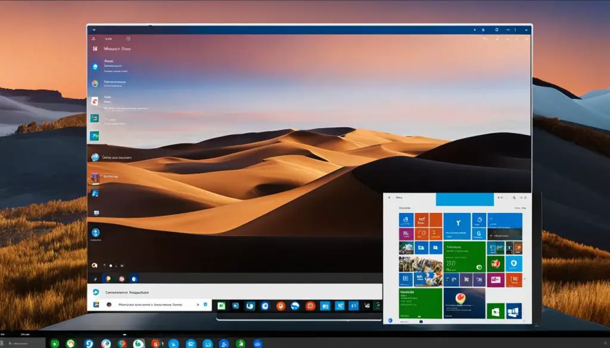Click the blue round icon at Start window's bottom-left
610x348 pixels.
390,321
